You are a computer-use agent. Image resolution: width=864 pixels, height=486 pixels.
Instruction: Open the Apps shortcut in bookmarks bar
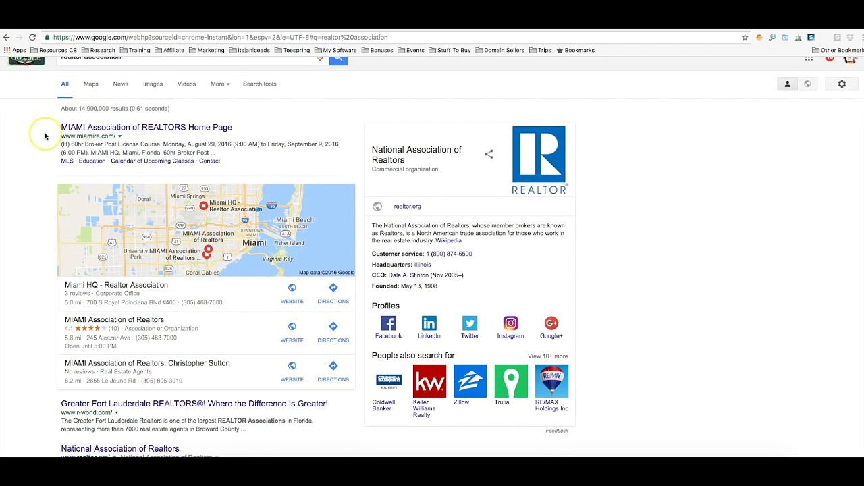(x=15, y=51)
